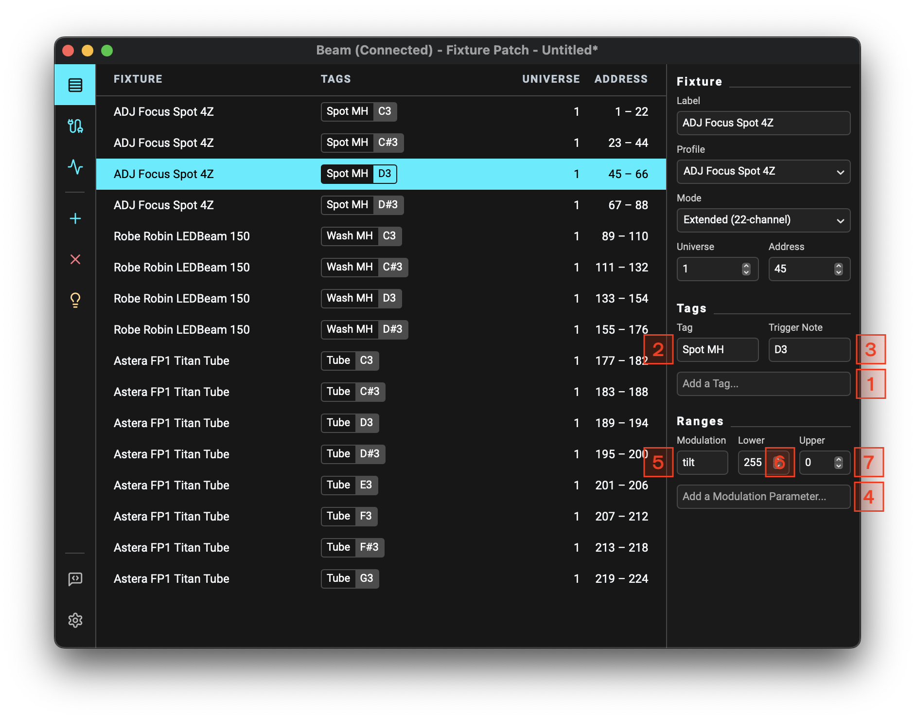The image size is (915, 720).
Task: Click the UNIVERSE column header
Action: coord(551,79)
